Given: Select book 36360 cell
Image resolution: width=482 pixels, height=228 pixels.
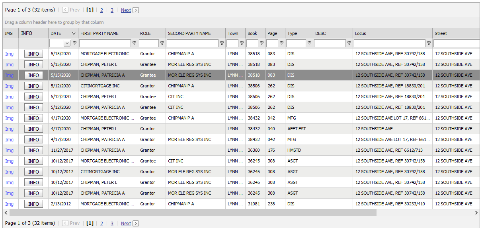Looking at the screenshot, I should click(255, 150).
